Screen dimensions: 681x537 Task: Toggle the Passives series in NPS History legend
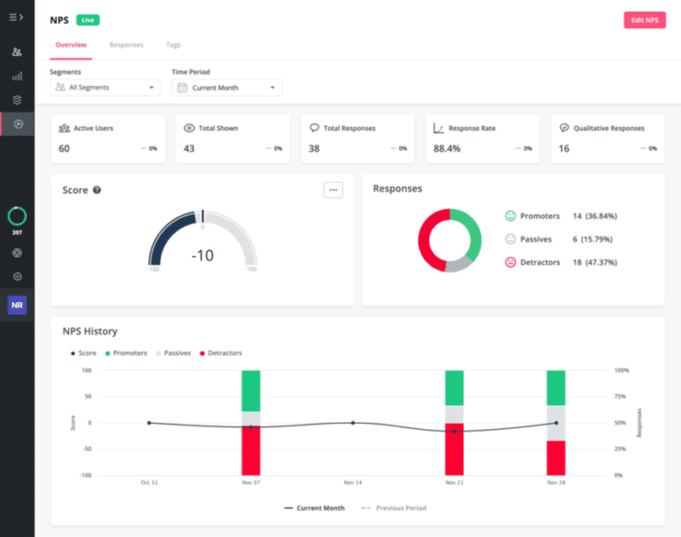(x=174, y=352)
